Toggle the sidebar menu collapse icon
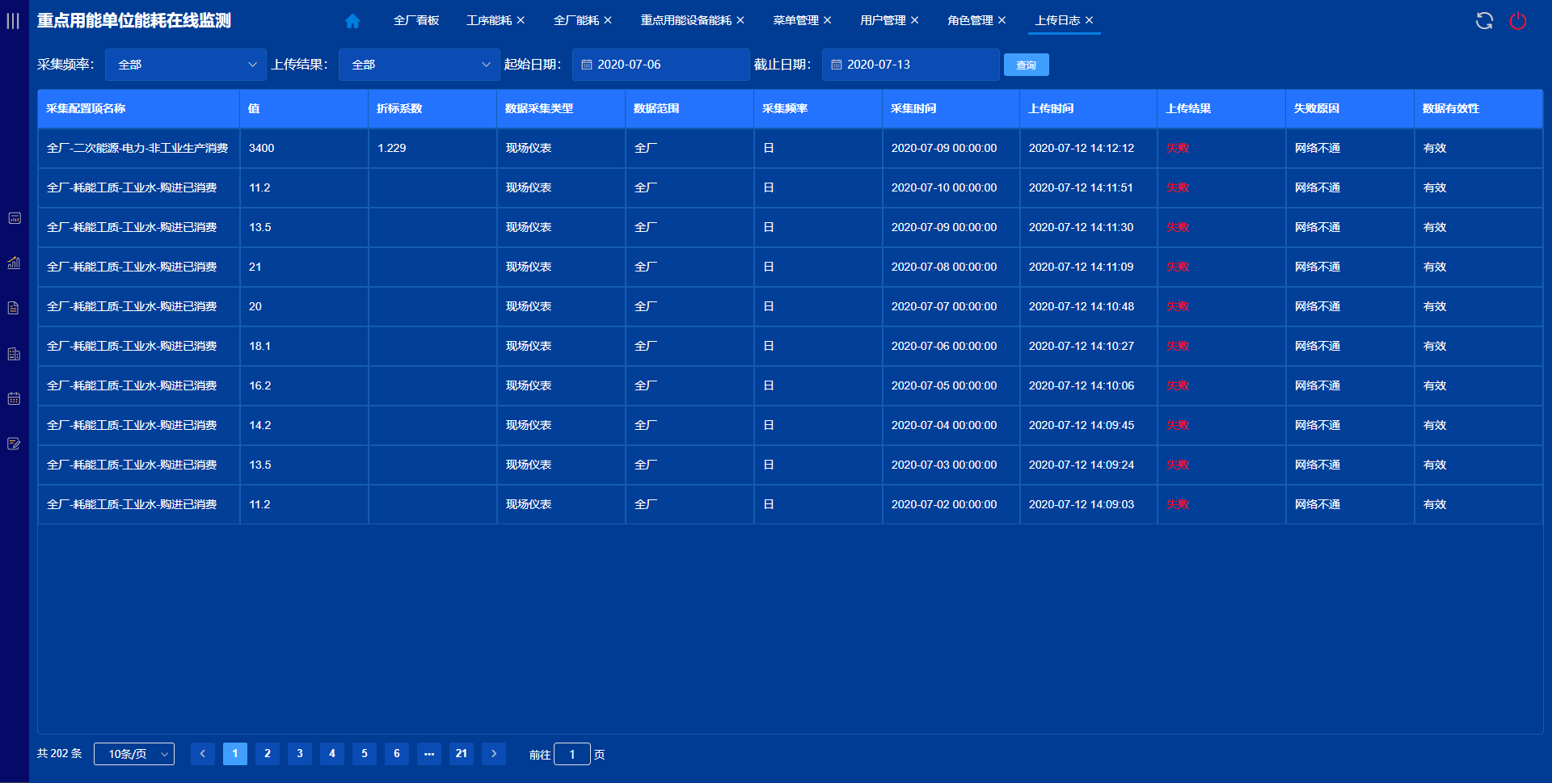 (13, 21)
